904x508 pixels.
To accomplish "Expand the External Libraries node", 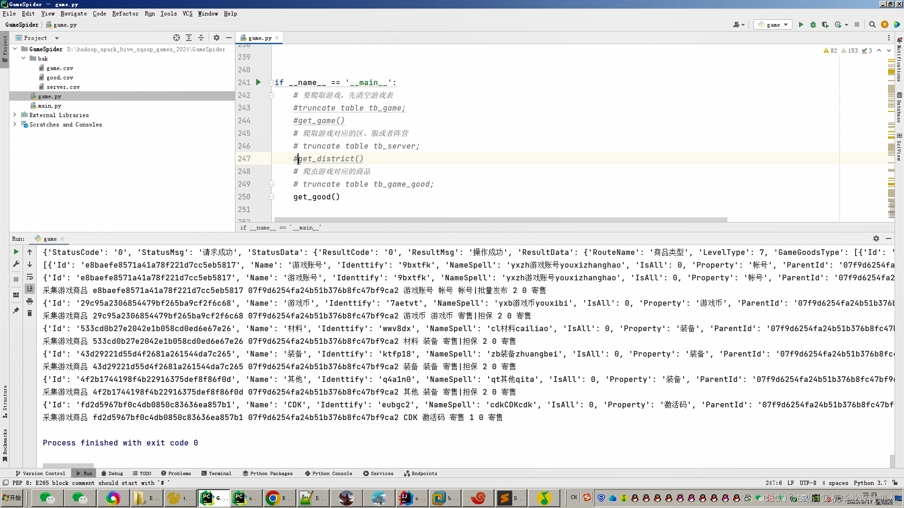I will [15, 115].
